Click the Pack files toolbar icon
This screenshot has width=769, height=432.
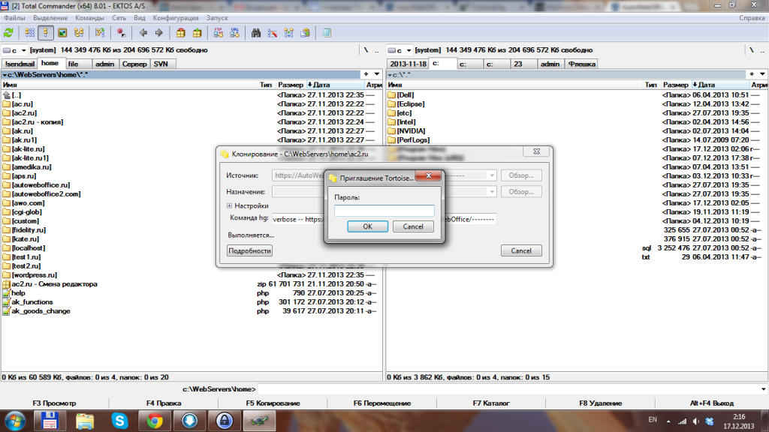pyautogui.click(x=181, y=33)
